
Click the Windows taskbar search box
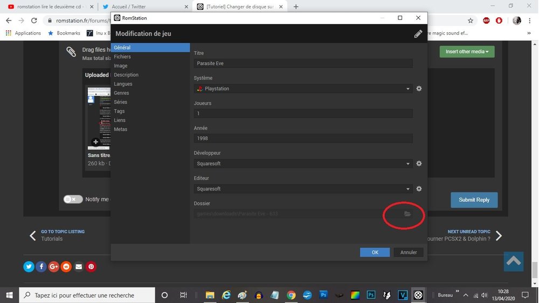coord(87,295)
